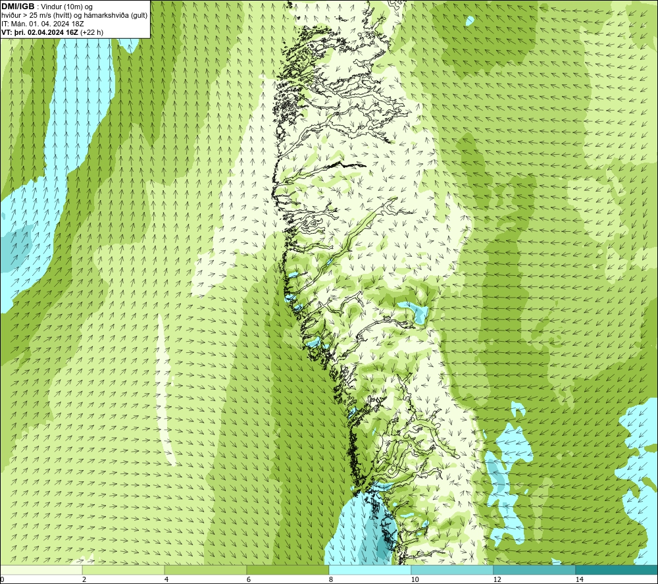Screen dimensions: 658x584
Task: Click the '12' label on the wind scale
Action: coord(497,580)
